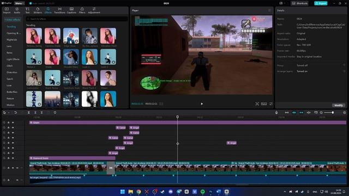Open Spotify from the taskbar
349x196 pixels.
point(202,192)
